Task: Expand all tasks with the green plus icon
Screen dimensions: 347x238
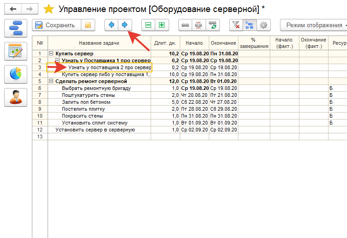Action: click(x=162, y=25)
